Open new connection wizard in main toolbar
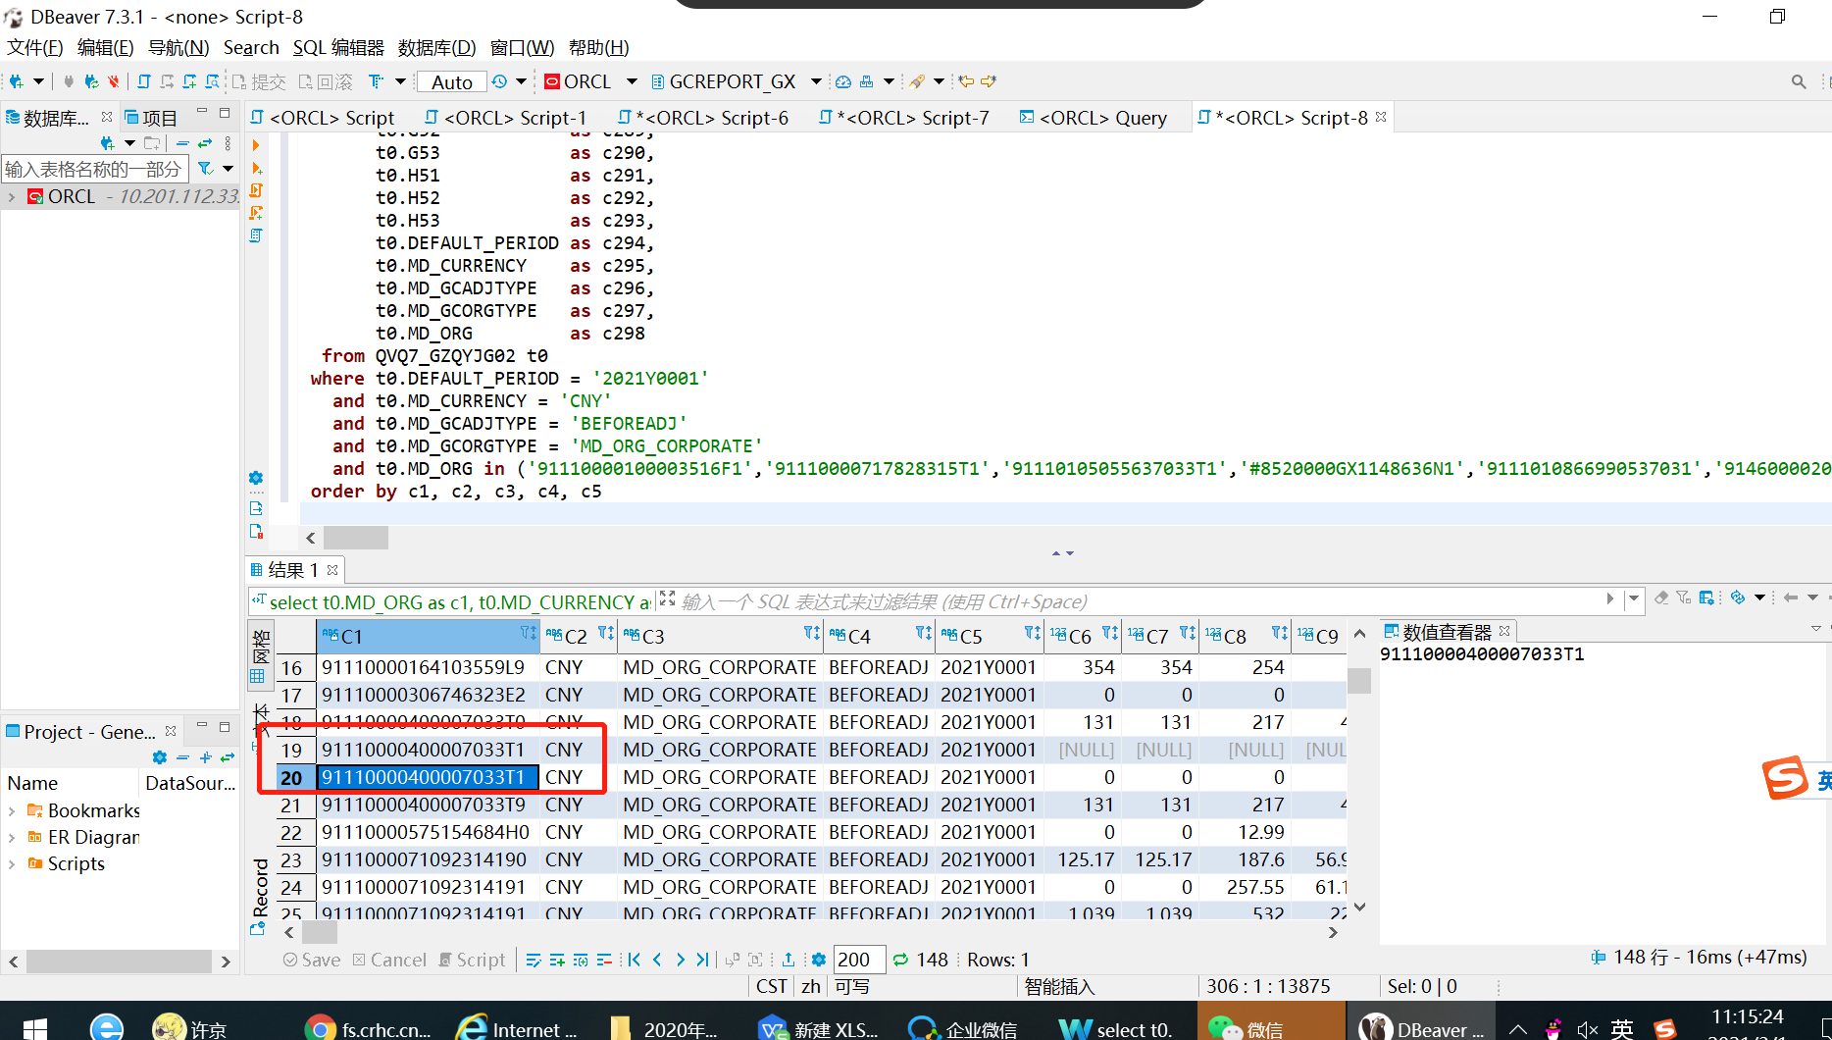This screenshot has width=1832, height=1040. [x=17, y=81]
